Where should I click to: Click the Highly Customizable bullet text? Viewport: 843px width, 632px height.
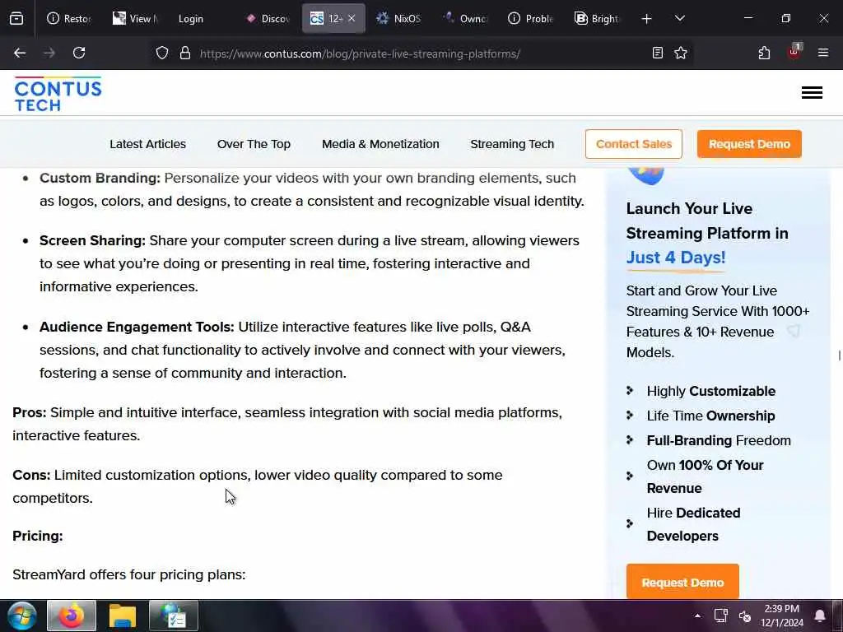(710, 391)
